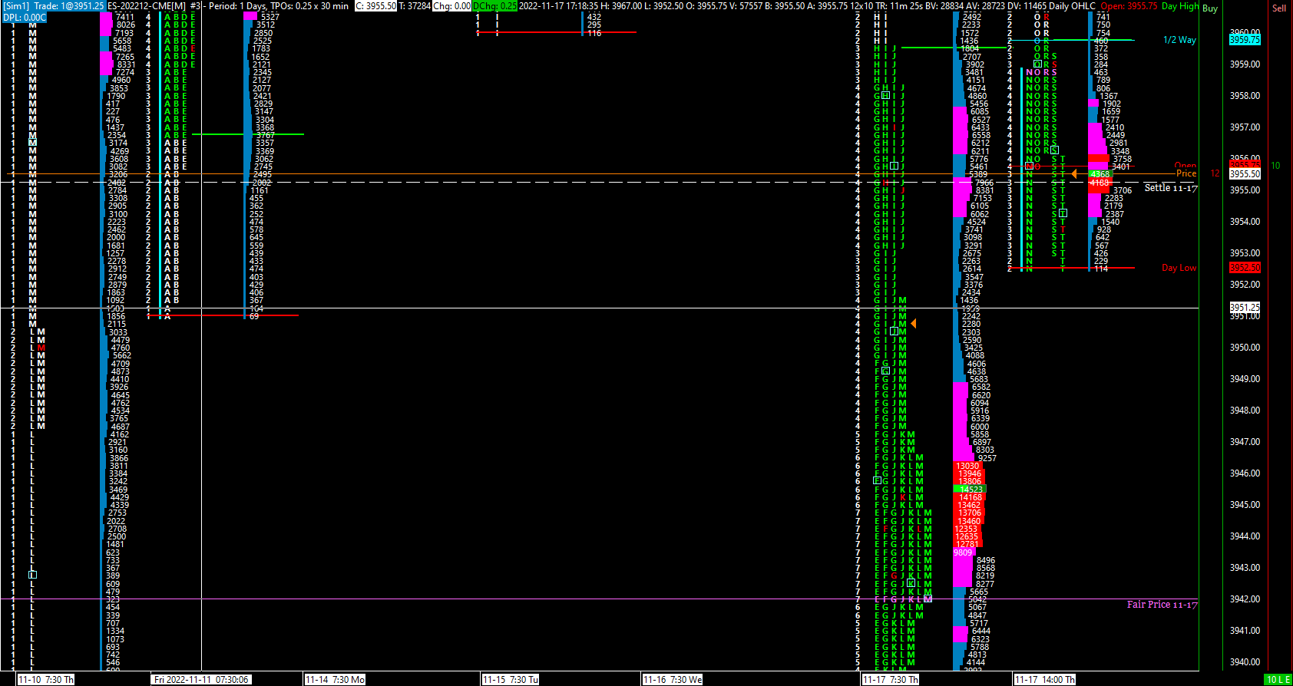Select the '11-14 7:30 Mo' date label
The height and width of the screenshot is (686, 1293).
point(336,680)
